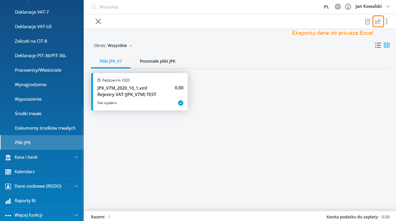Click the Wyszukaj search field
This screenshot has width=396, height=221.
click(145, 7)
